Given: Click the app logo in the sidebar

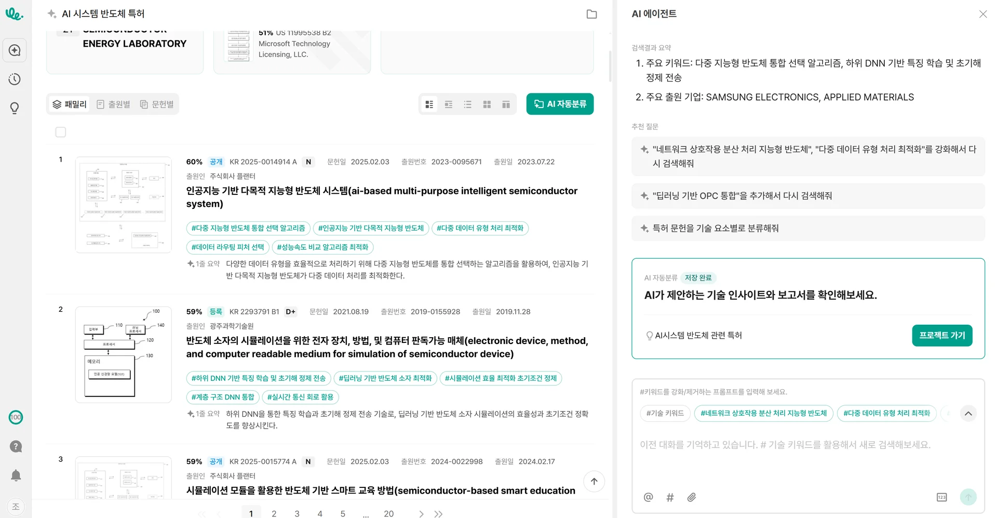Looking at the screenshot, I should pos(14,14).
